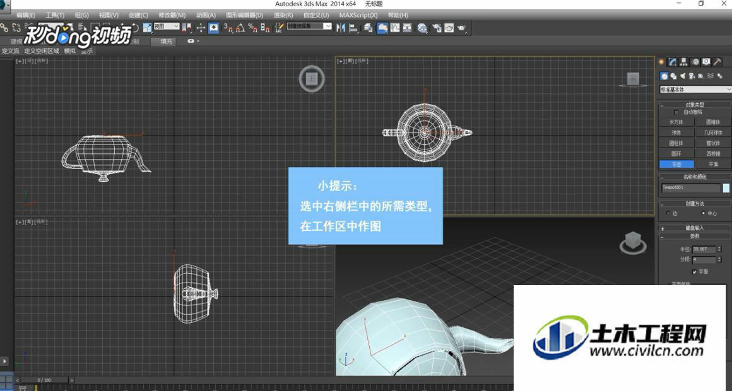Screen dimensions: 732x391
Task: Open the reference coordinate system 视图 dropdown
Action: 166,26
